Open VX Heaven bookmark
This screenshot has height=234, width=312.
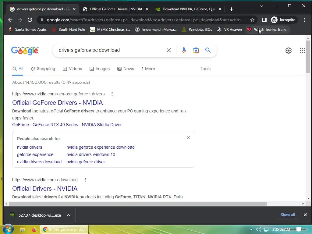pyautogui.click(x=229, y=30)
